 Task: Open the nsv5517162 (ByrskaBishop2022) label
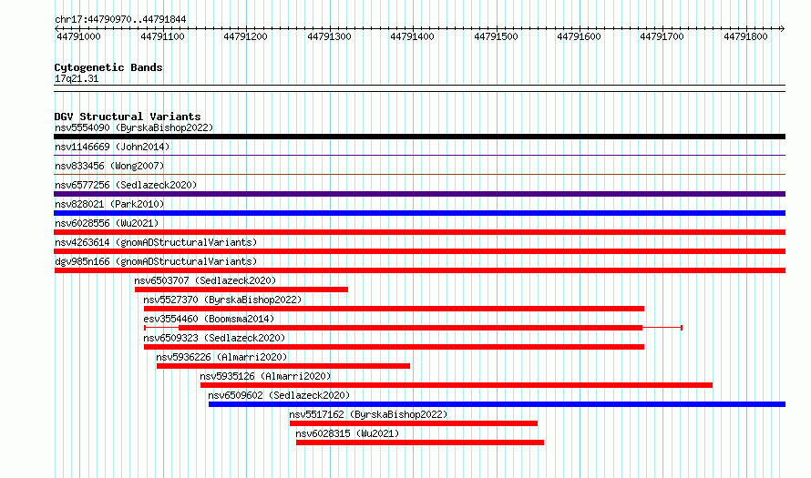368,414
